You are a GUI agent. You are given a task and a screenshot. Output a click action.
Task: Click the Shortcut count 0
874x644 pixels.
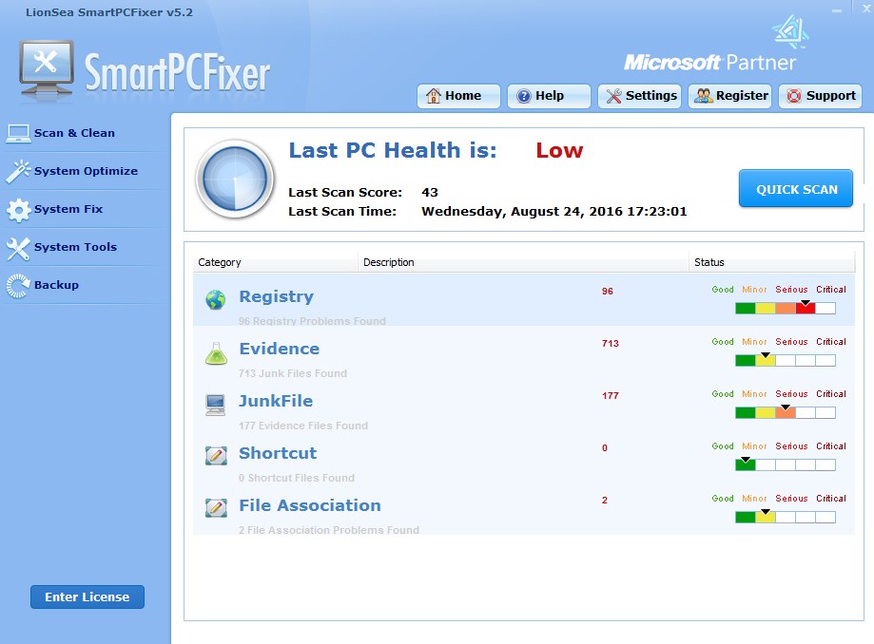605,448
